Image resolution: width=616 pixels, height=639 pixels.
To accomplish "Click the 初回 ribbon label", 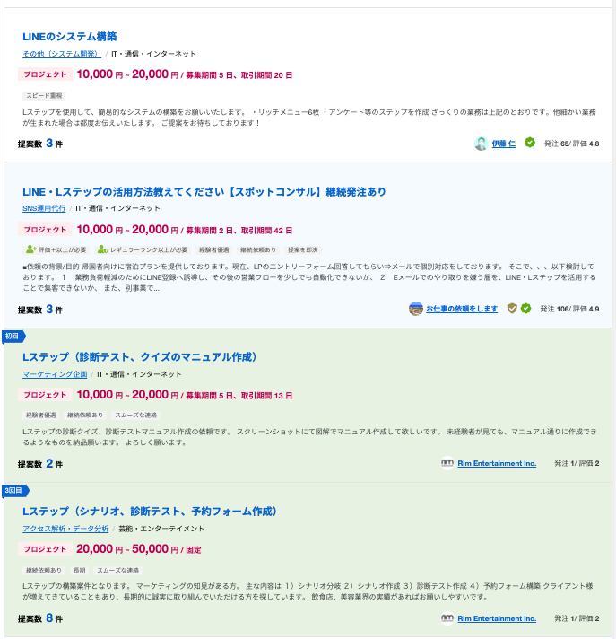I will (x=13, y=337).
